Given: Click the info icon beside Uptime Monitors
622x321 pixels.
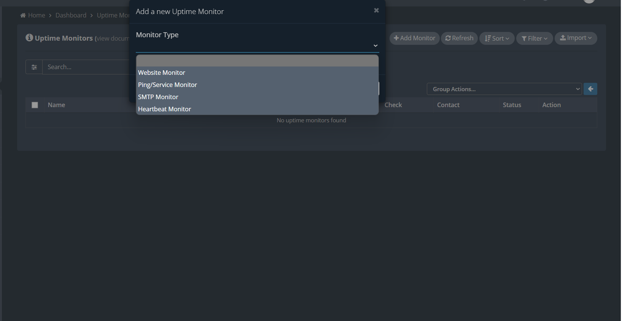Looking at the screenshot, I should coord(29,38).
